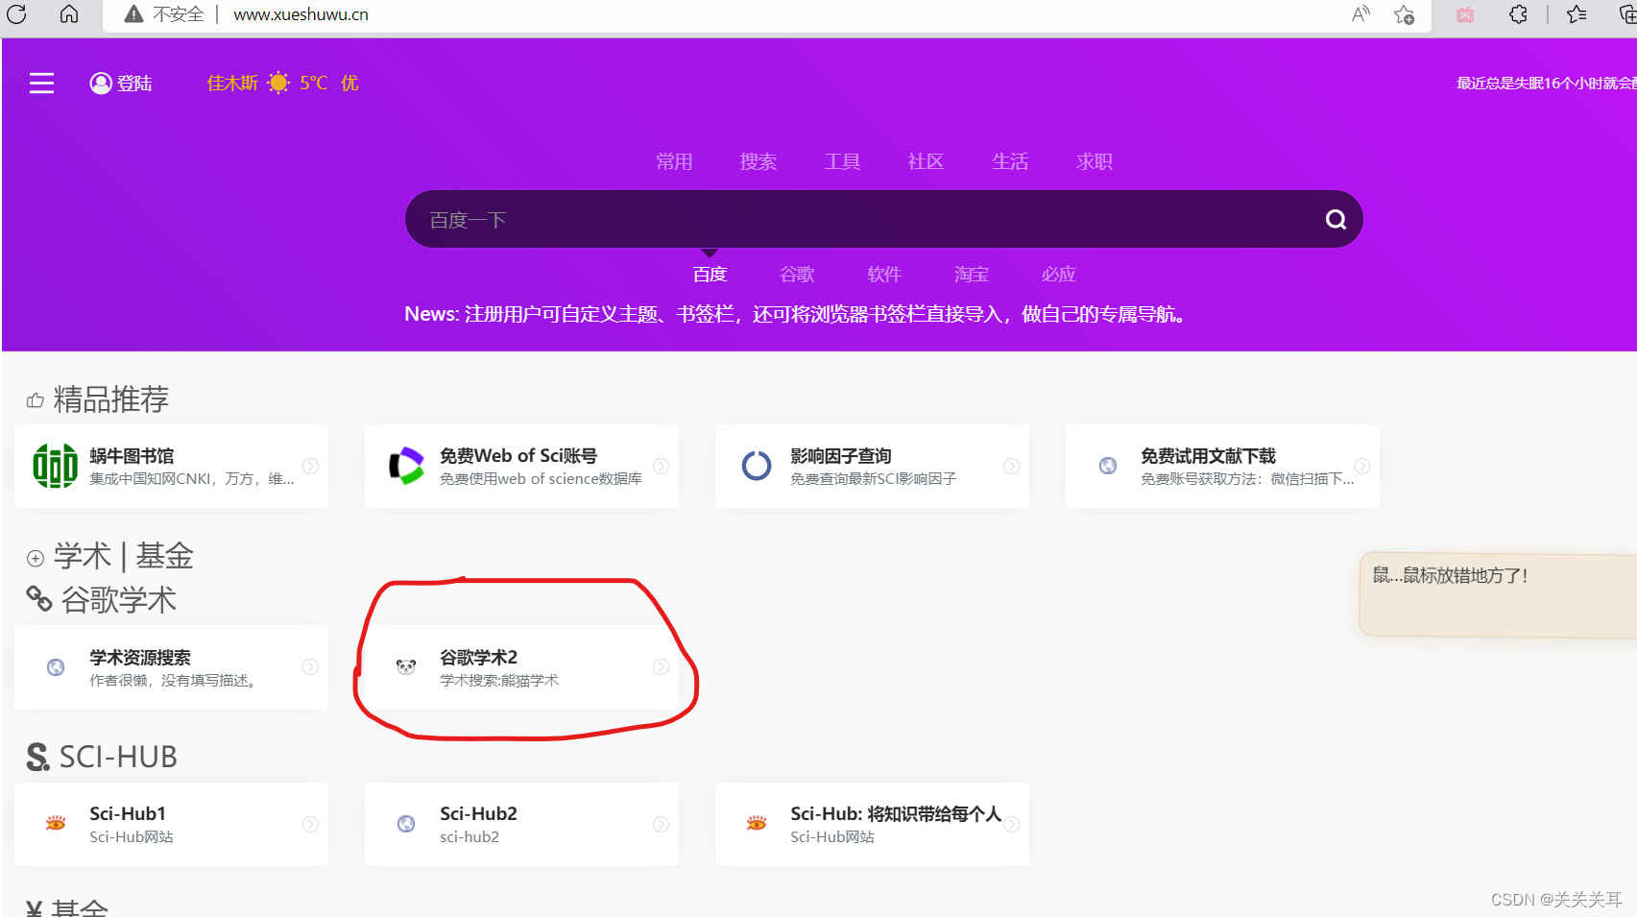Click the 谷歌学术2 panda icon

point(406,667)
